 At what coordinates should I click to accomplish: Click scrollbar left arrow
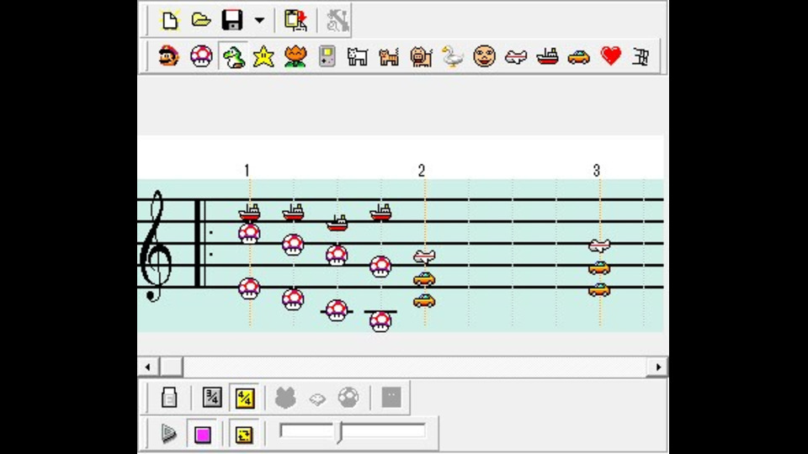tap(148, 367)
